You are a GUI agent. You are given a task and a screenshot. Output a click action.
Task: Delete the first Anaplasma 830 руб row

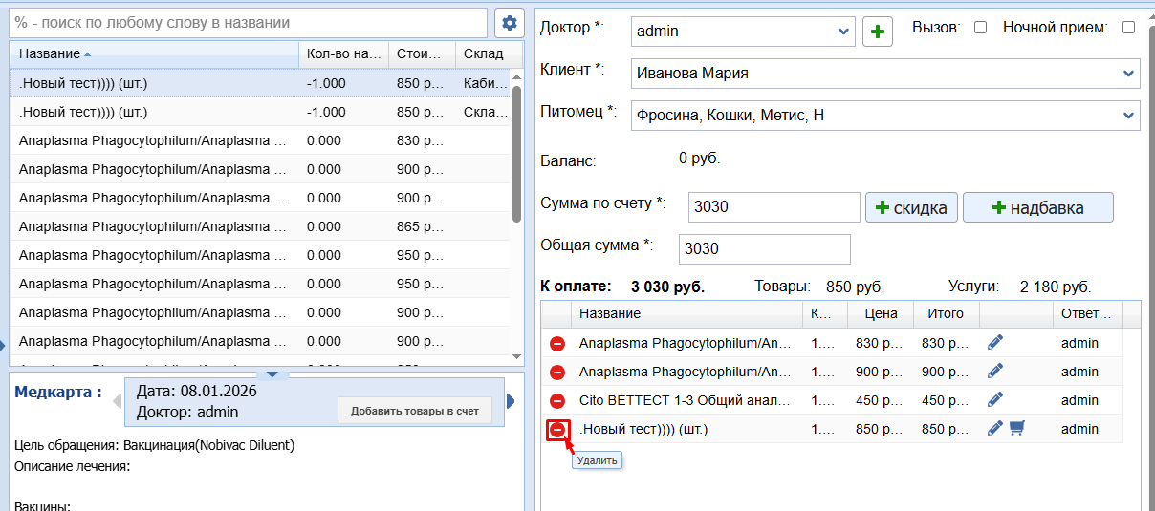[556, 343]
